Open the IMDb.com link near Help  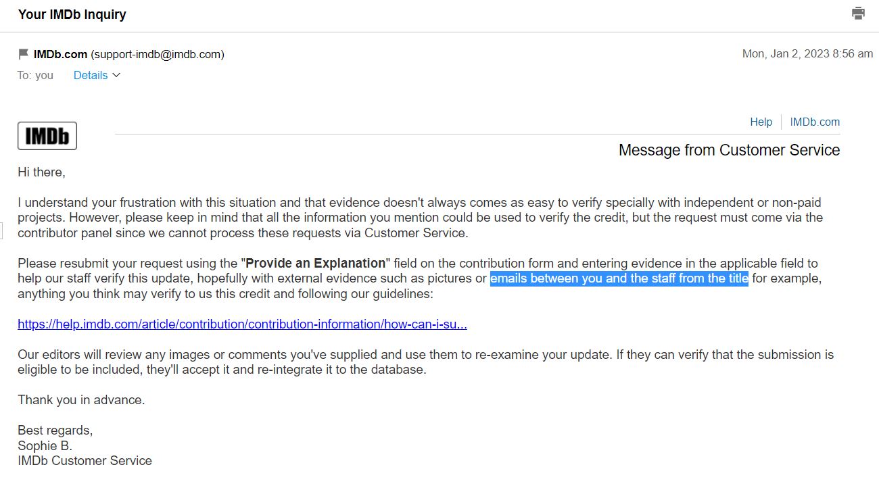815,122
